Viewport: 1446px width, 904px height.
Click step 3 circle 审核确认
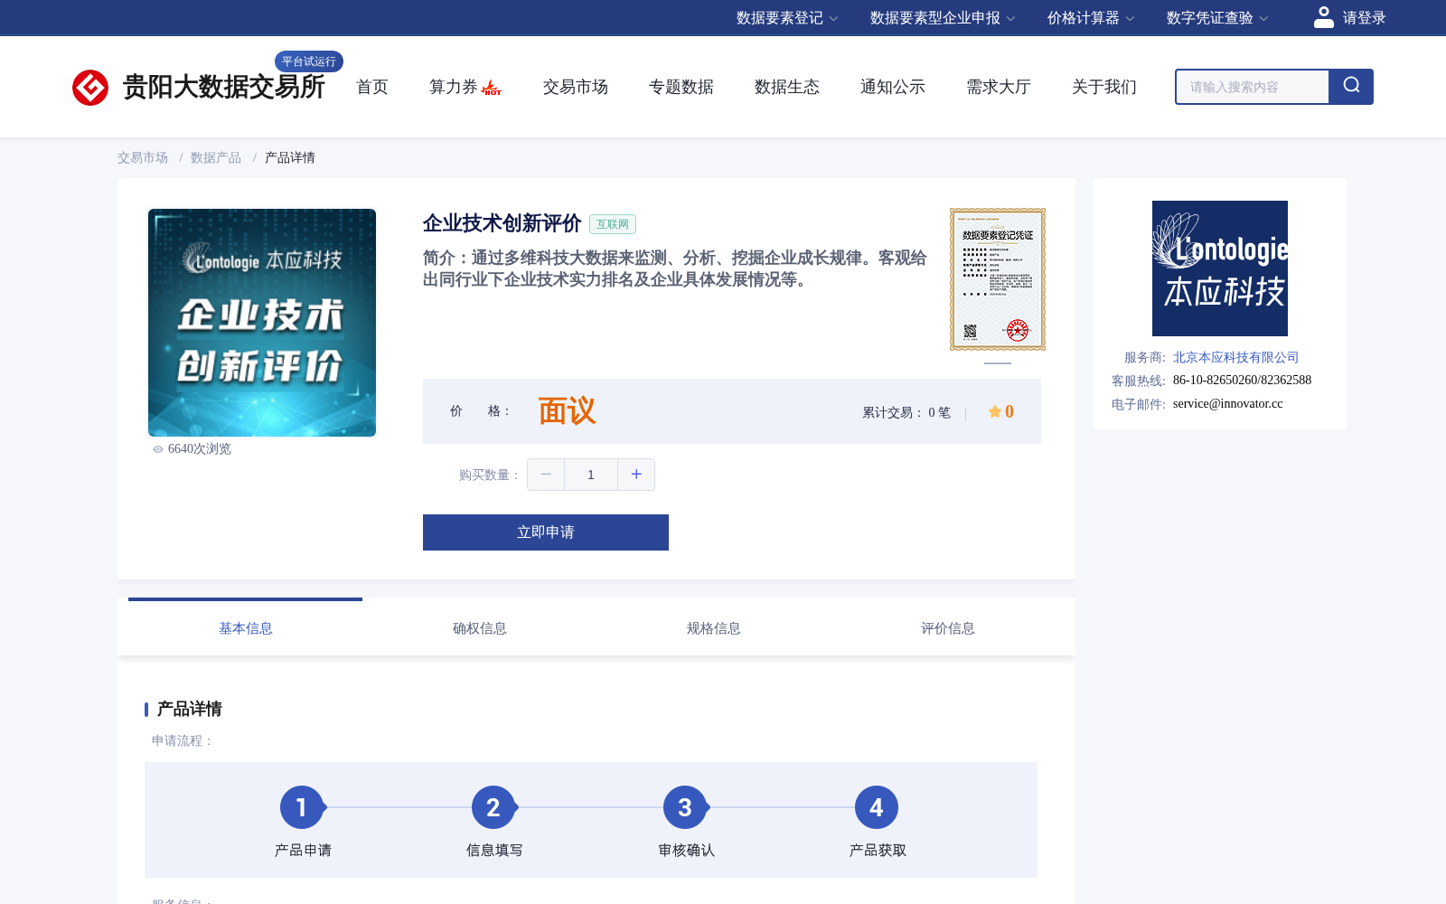[685, 807]
